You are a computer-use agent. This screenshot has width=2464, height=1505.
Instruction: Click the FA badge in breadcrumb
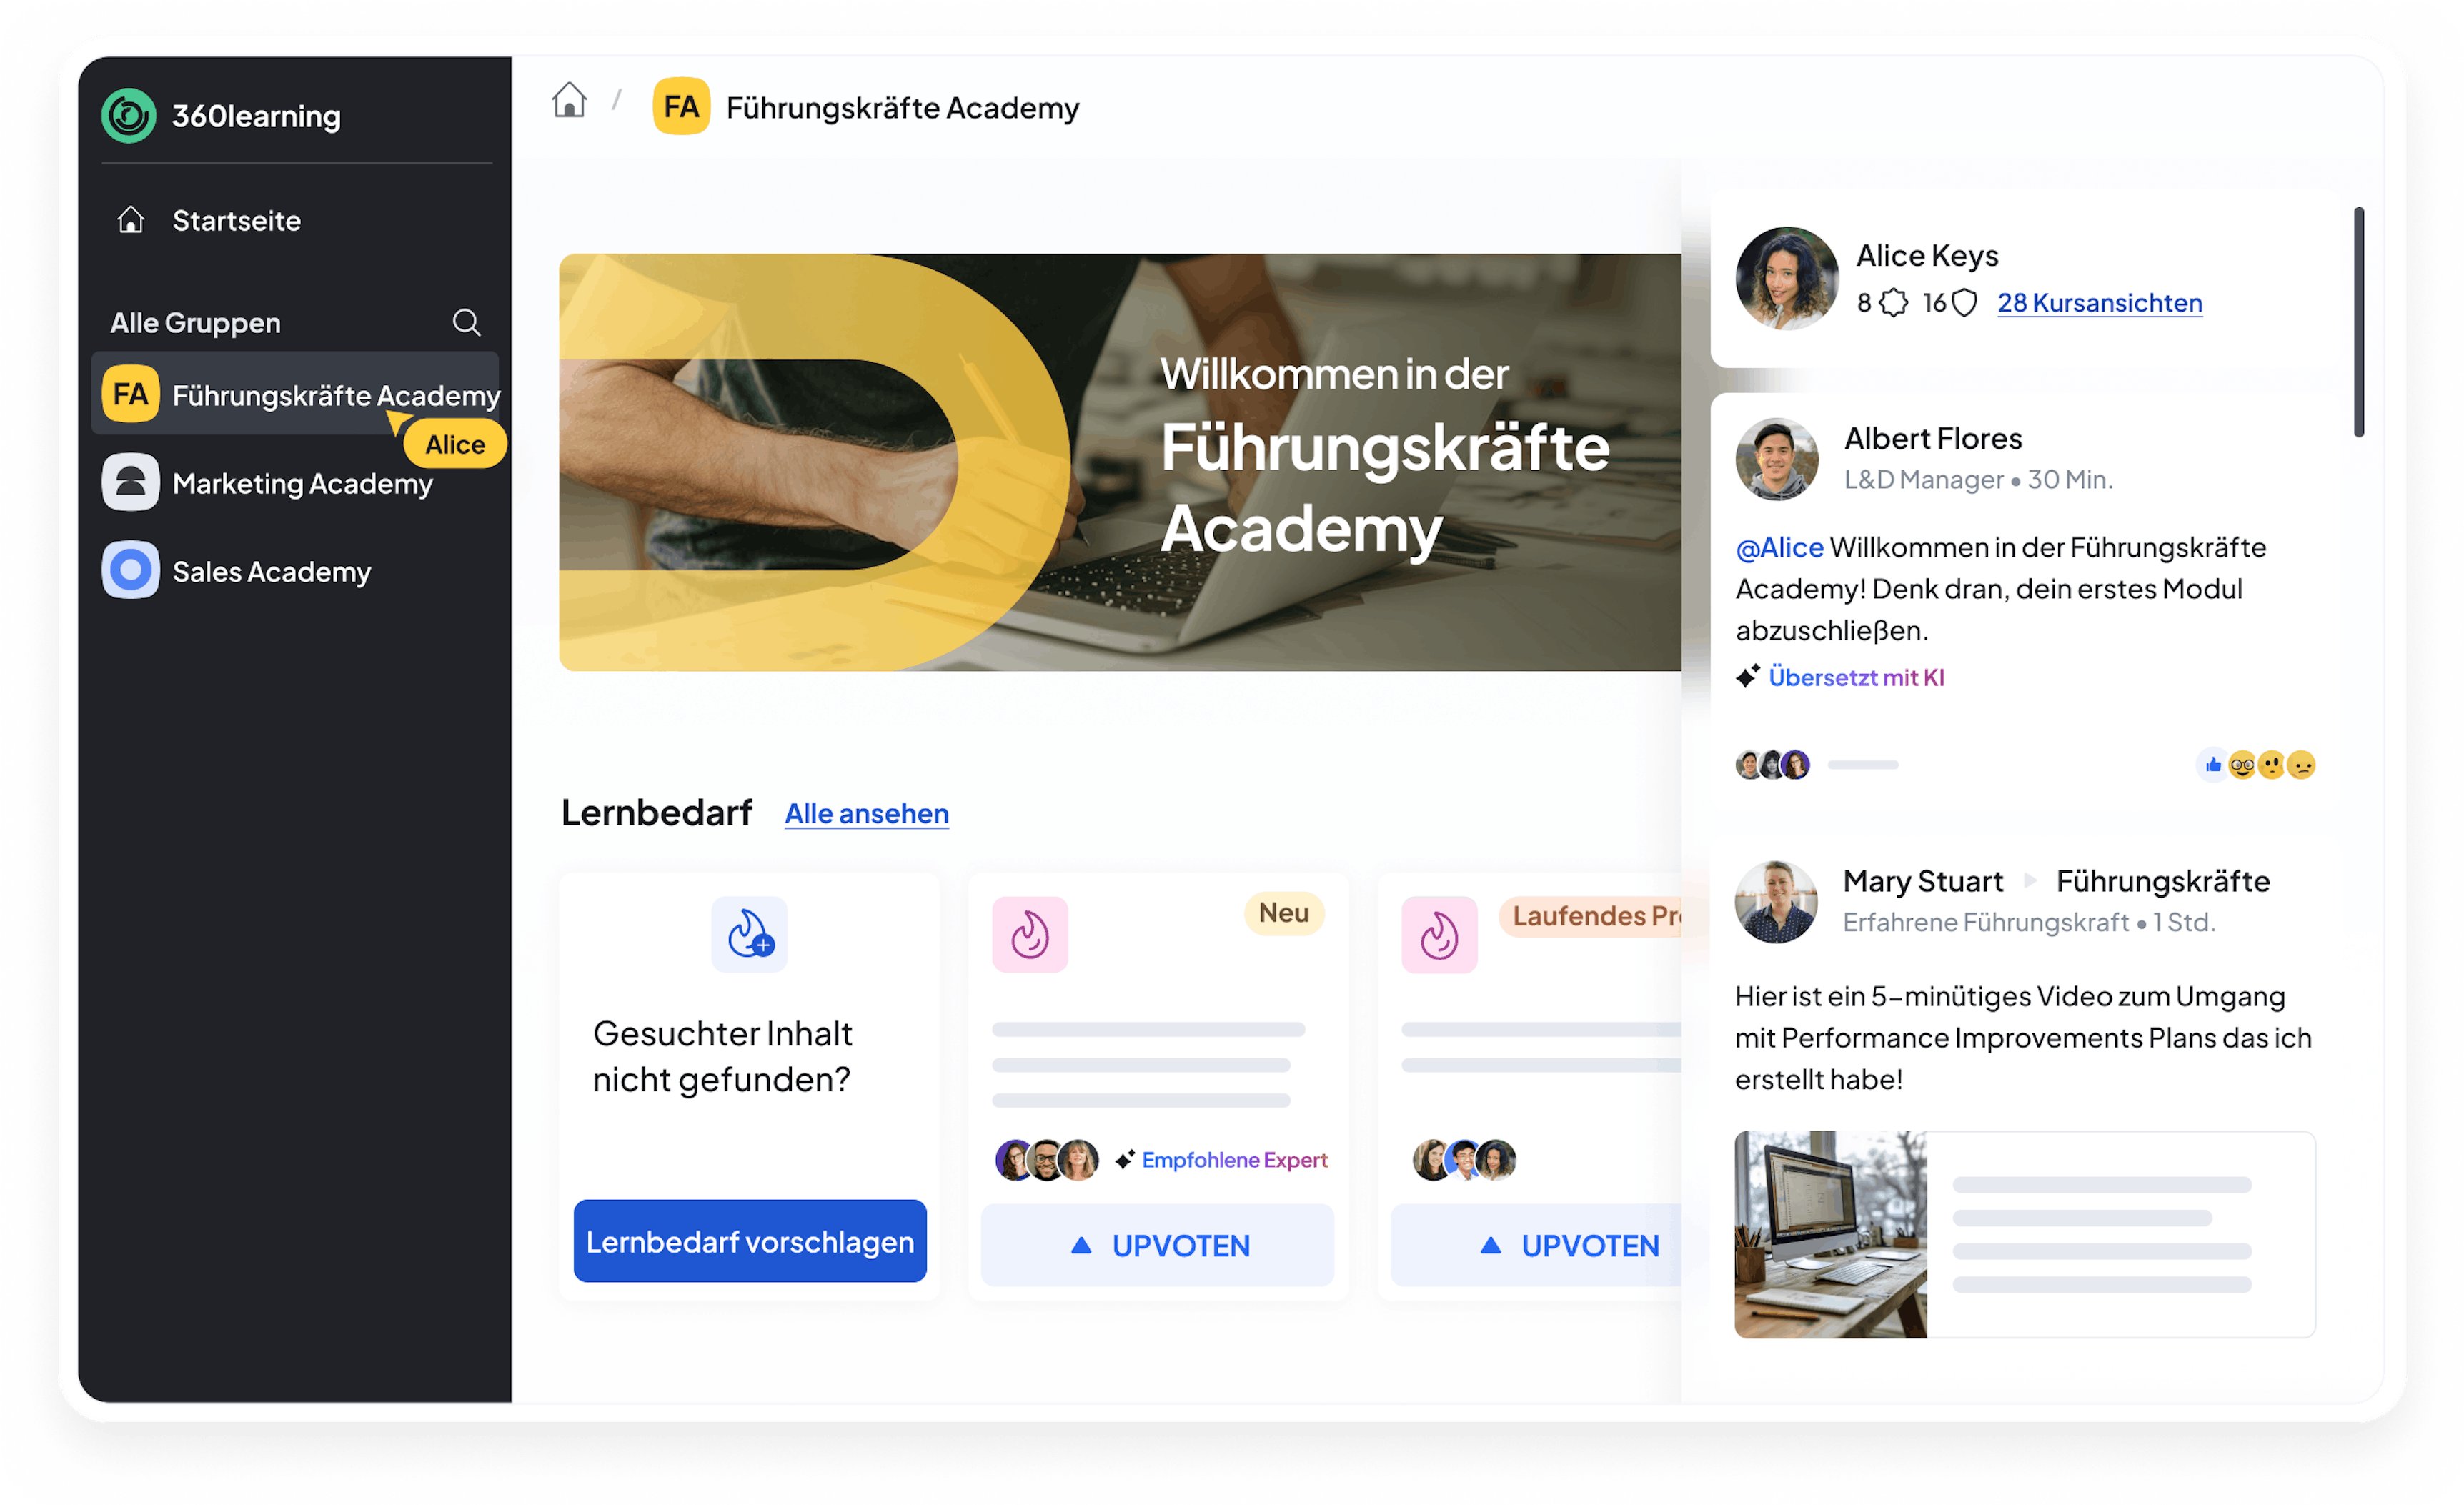click(x=682, y=106)
